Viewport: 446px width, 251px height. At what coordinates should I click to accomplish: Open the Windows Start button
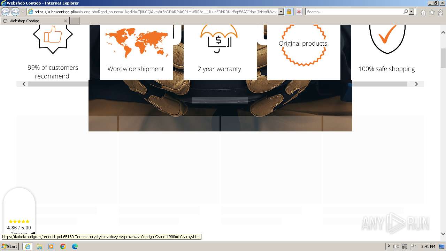9,246
